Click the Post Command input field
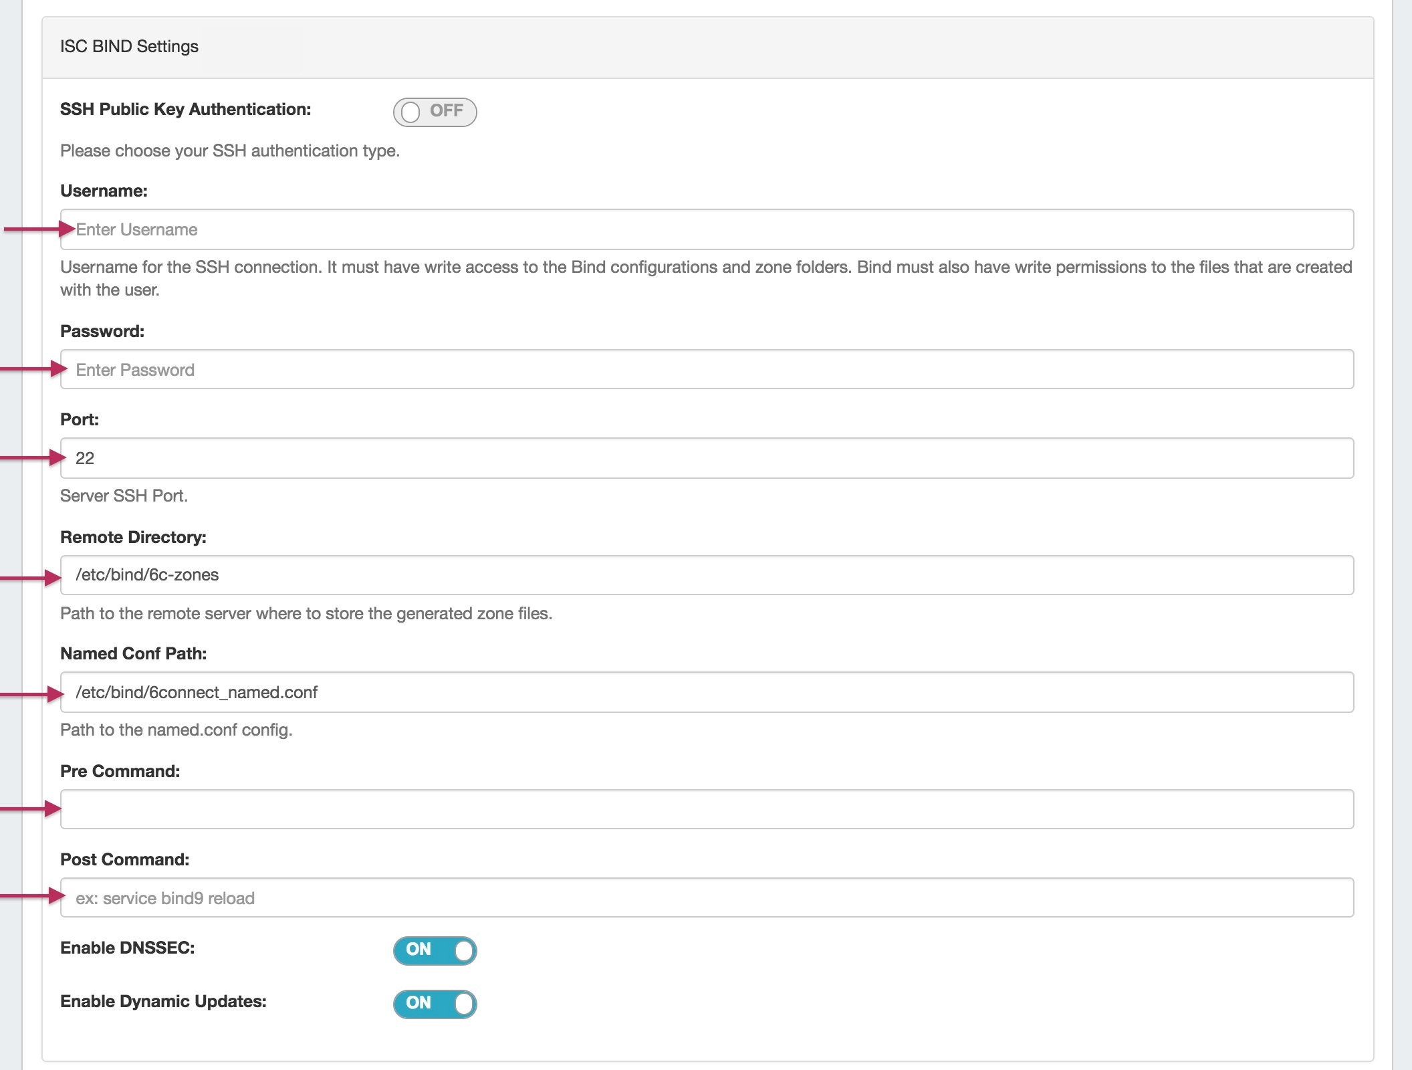The height and width of the screenshot is (1070, 1412). pos(707,897)
